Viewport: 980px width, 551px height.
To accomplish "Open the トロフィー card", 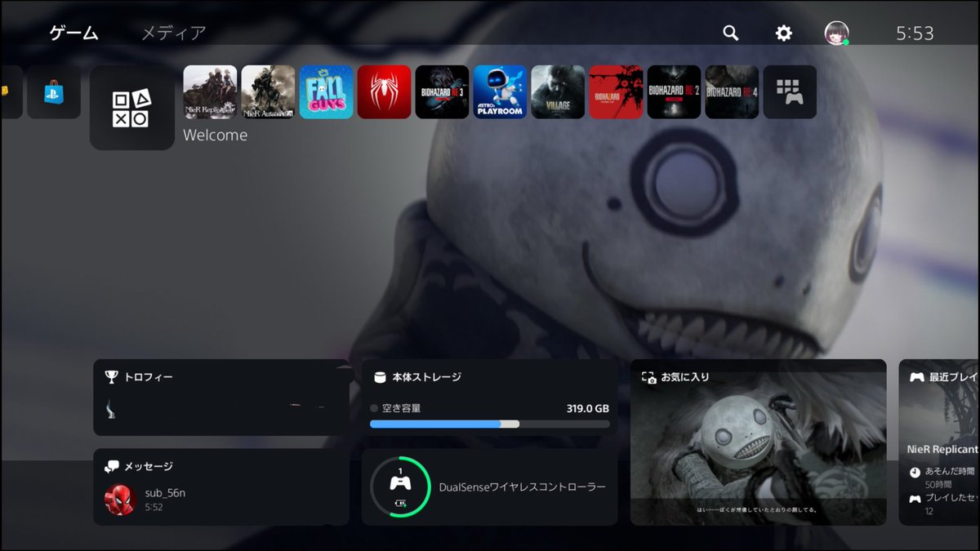I will pos(221,398).
